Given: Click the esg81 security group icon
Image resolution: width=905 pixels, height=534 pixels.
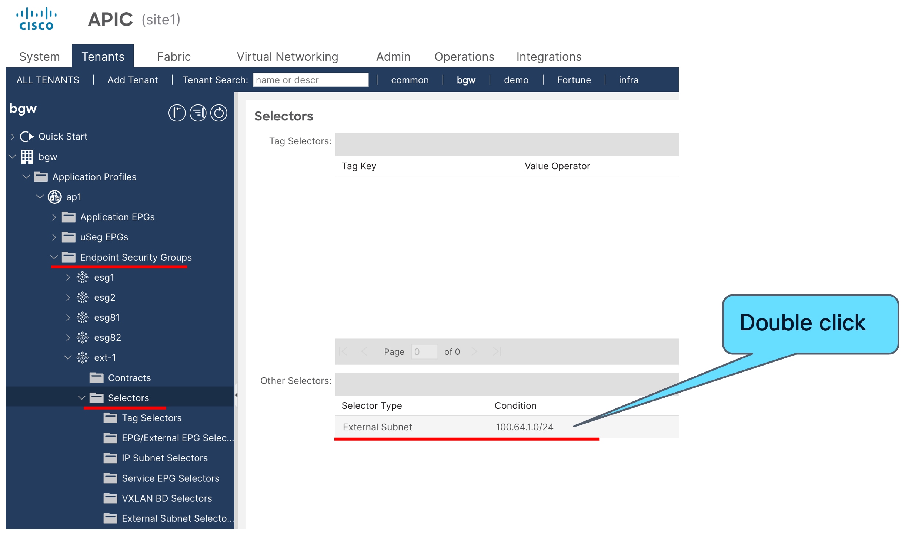Looking at the screenshot, I should (82, 317).
